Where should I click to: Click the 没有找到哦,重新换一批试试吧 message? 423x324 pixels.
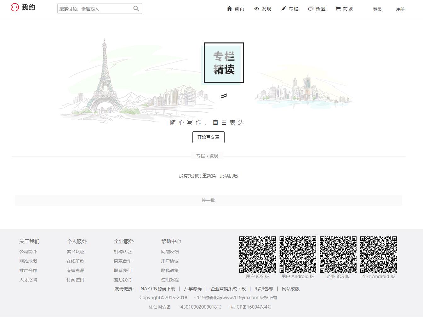pos(208,176)
